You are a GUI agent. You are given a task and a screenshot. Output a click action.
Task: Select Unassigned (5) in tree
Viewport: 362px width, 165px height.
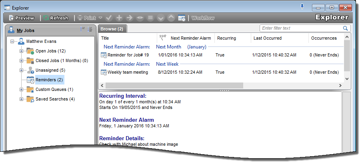point(50,70)
